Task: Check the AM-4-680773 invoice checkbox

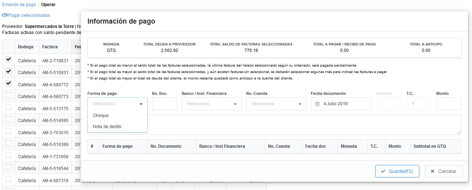Action: click(8, 96)
